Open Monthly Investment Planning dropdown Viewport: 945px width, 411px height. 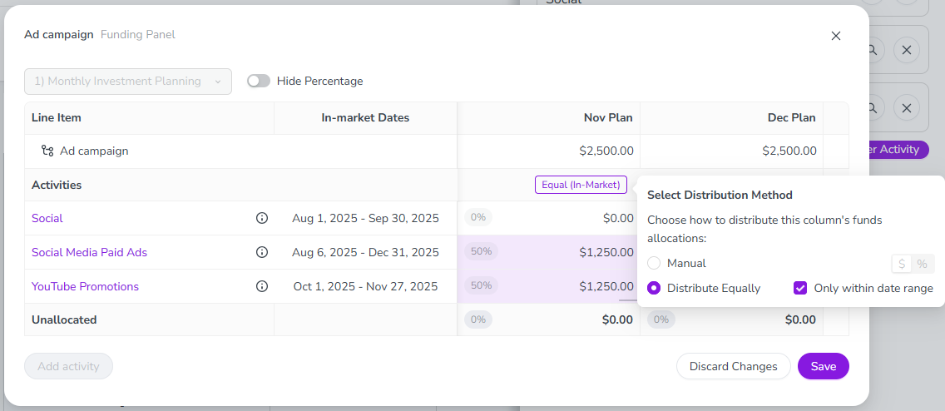pyautogui.click(x=128, y=82)
